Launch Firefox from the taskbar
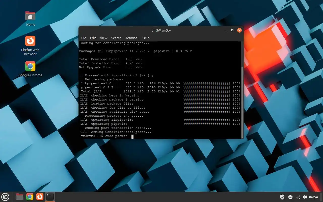Image resolution: width=323 pixels, height=202 pixels. [40, 197]
